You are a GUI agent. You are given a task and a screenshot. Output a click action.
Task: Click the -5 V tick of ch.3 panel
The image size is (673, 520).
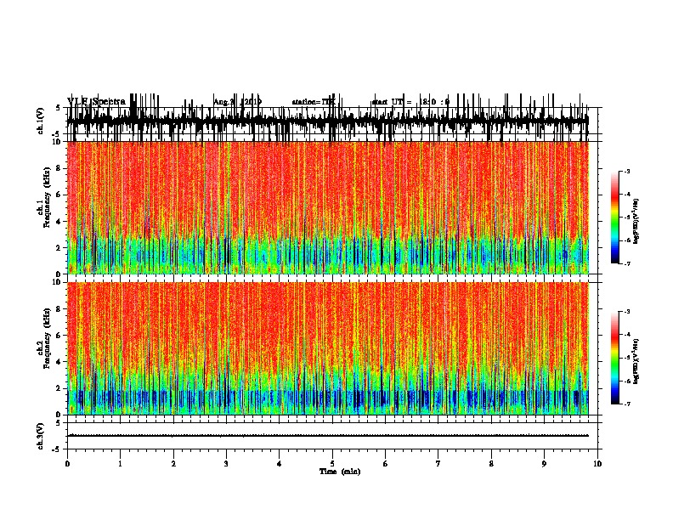[57, 449]
